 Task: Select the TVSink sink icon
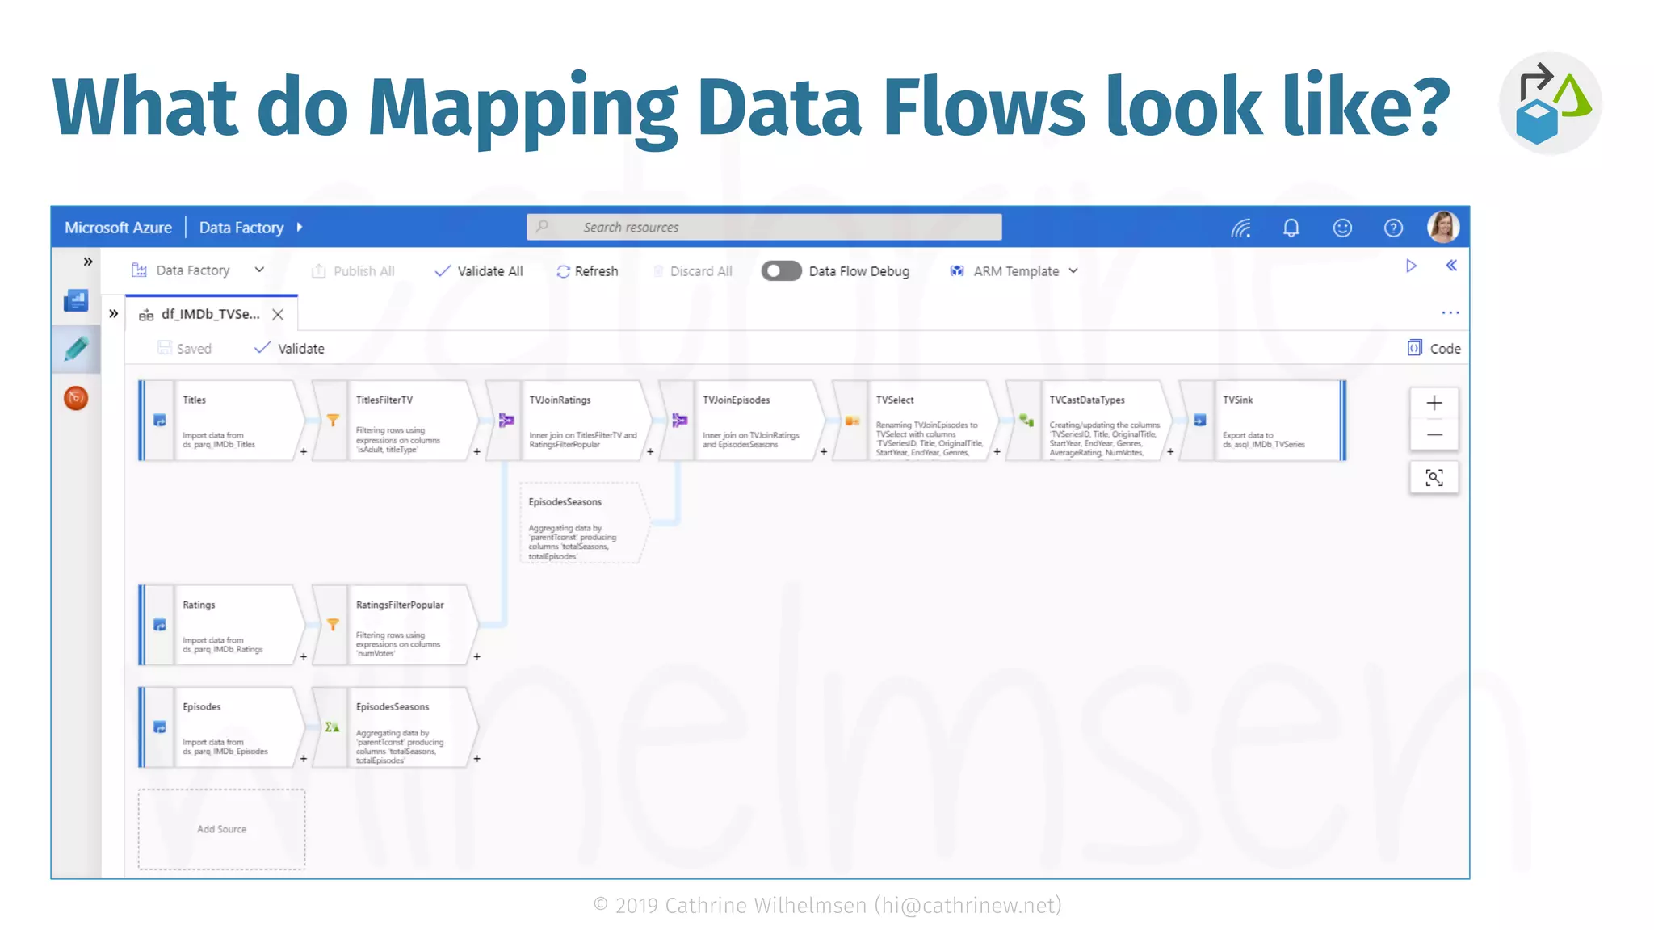coord(1200,421)
